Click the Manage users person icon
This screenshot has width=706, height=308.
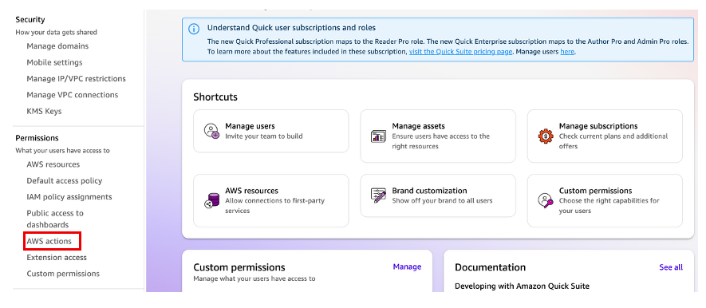pyautogui.click(x=211, y=131)
